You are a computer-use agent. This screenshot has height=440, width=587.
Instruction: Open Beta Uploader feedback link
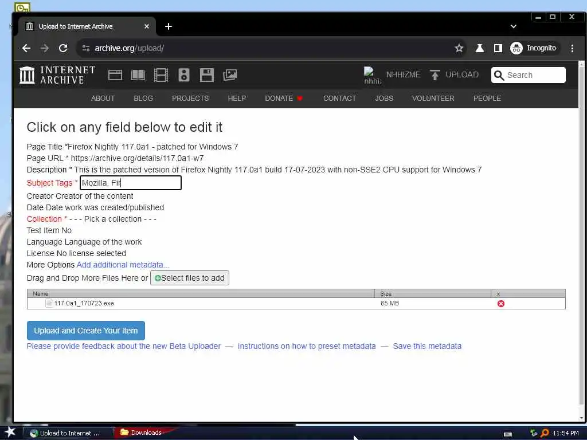(124, 347)
